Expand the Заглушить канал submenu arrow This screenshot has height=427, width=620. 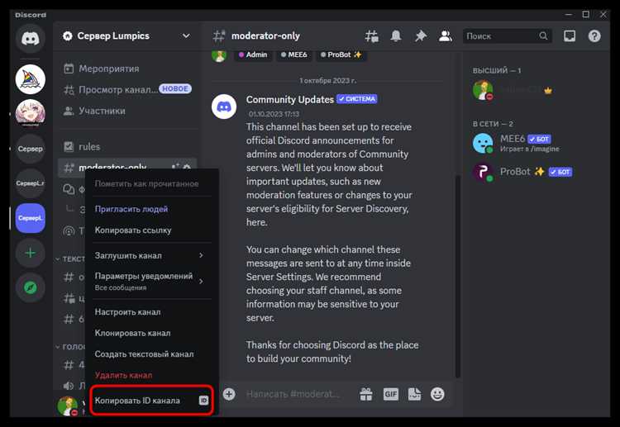(x=201, y=255)
